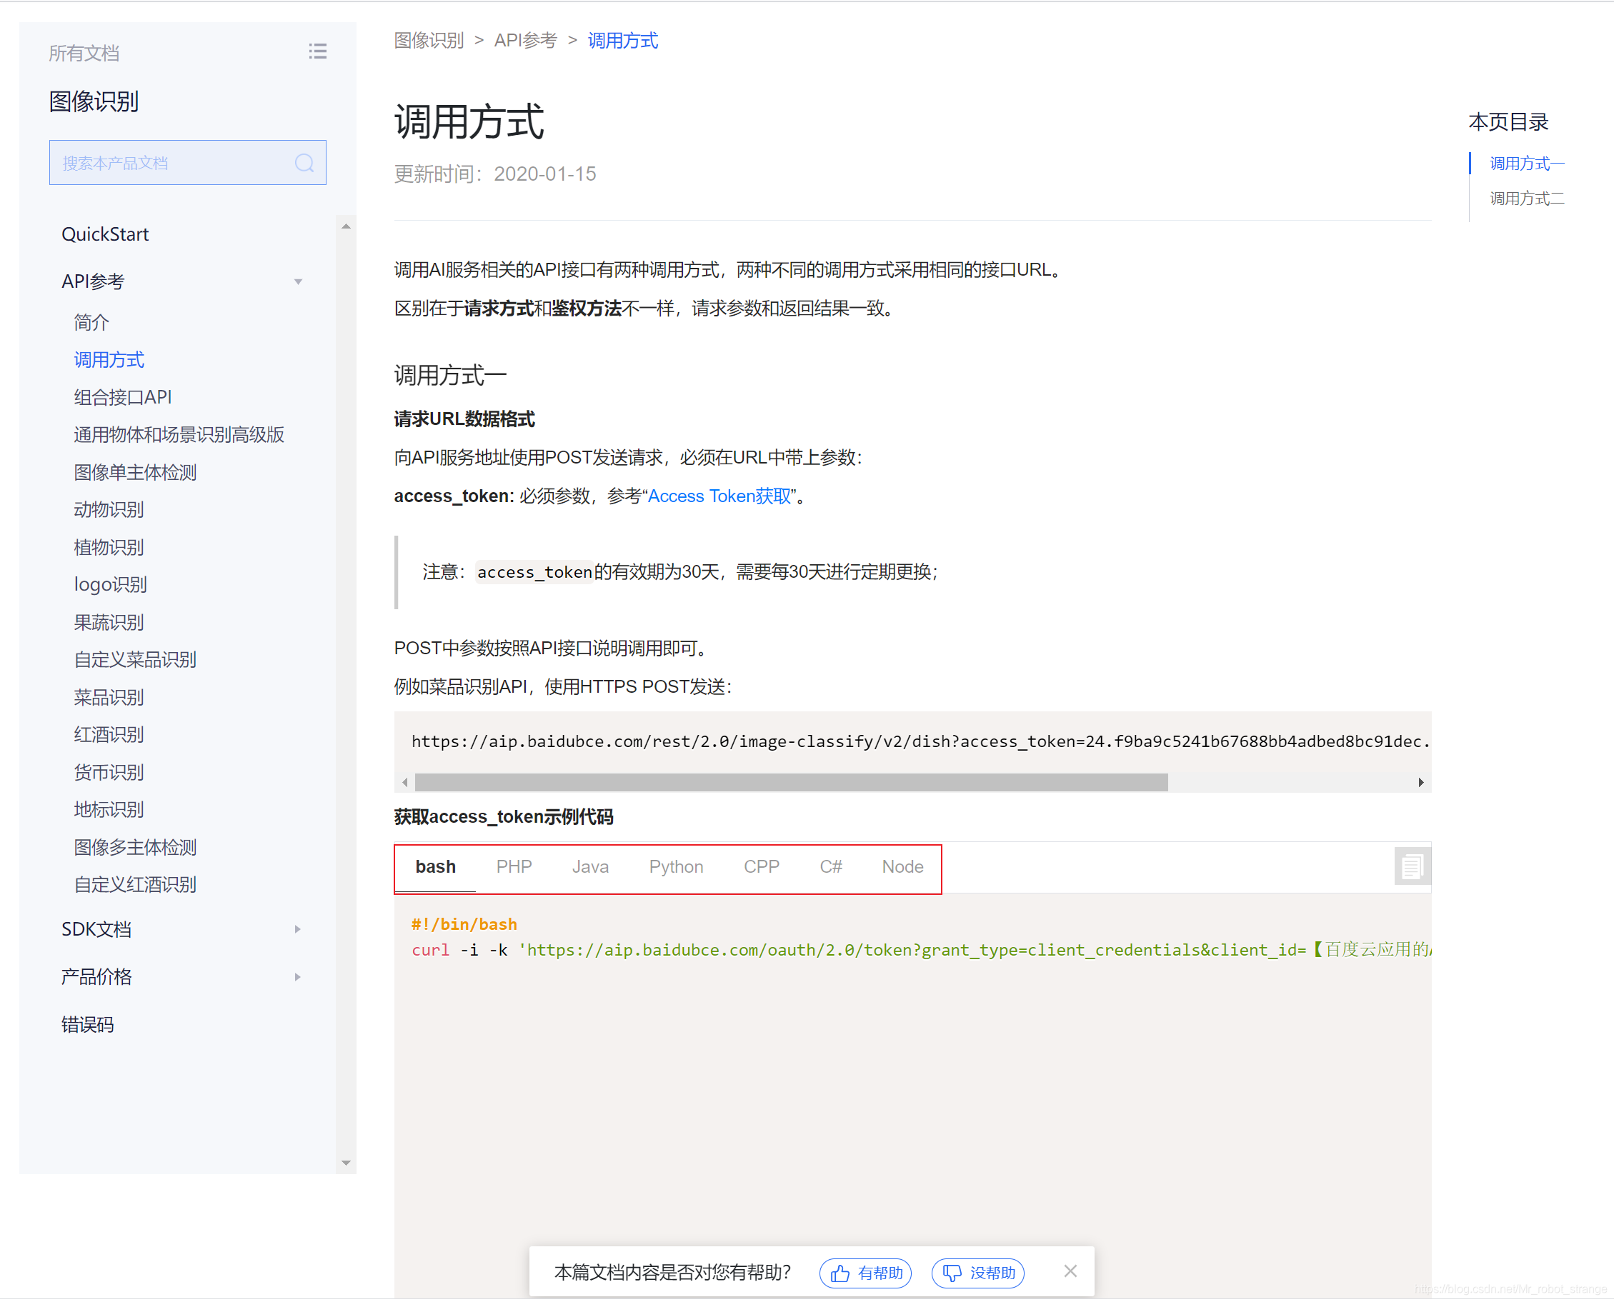Screen dimensions: 1614x1302
Task: Expand the 产品价格 section
Action: (x=298, y=976)
